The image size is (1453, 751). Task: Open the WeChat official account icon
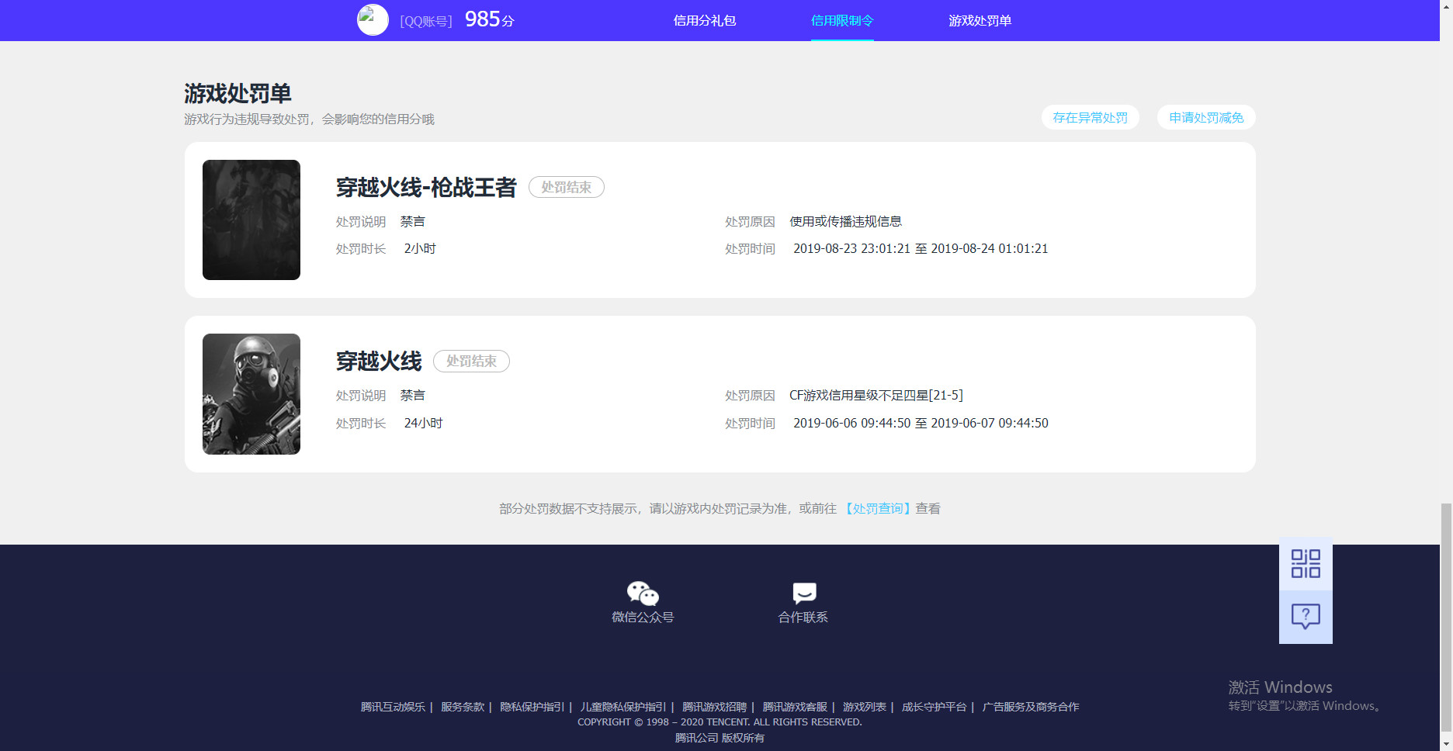tap(643, 594)
